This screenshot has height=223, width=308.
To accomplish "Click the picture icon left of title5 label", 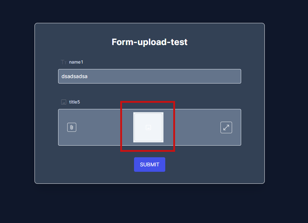I will (x=63, y=102).
